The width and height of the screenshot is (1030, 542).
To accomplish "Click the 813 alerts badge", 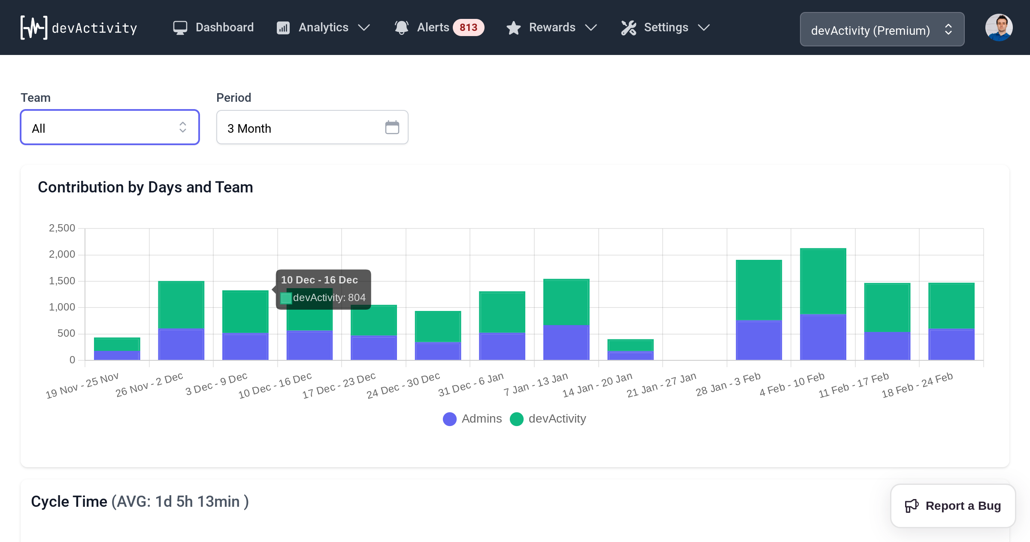I will pos(468,27).
